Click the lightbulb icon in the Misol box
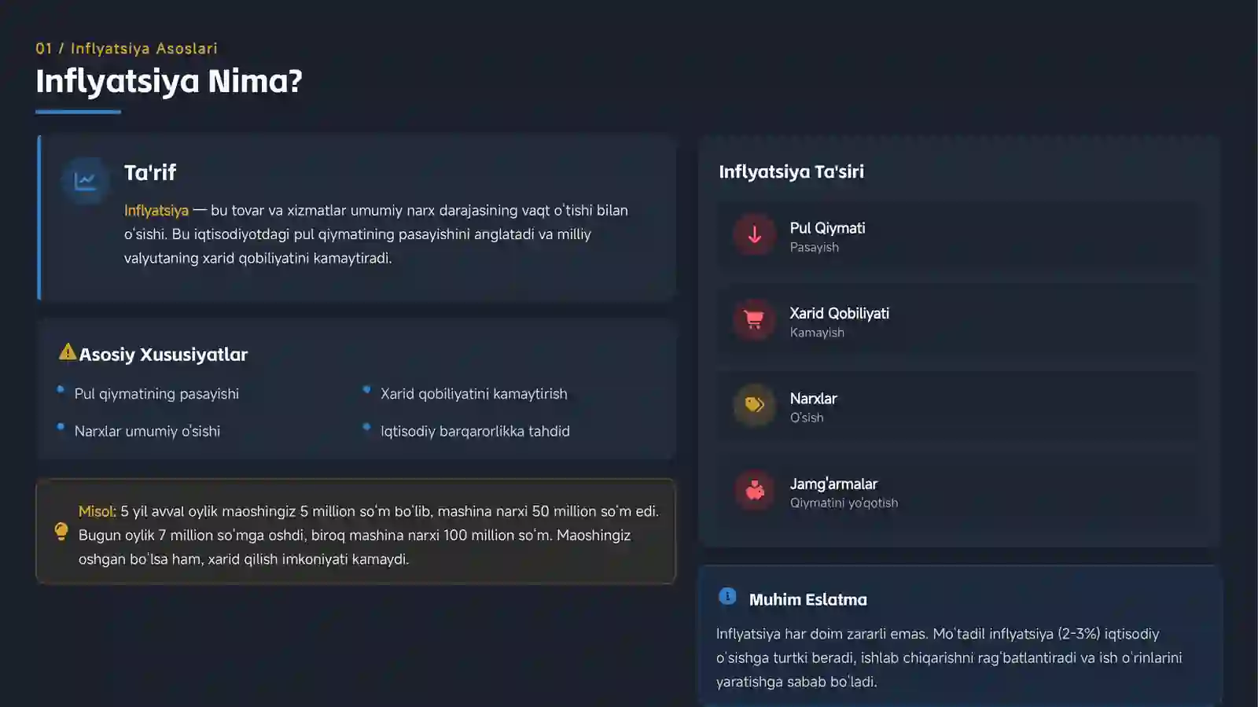Image resolution: width=1258 pixels, height=707 pixels. point(61,532)
